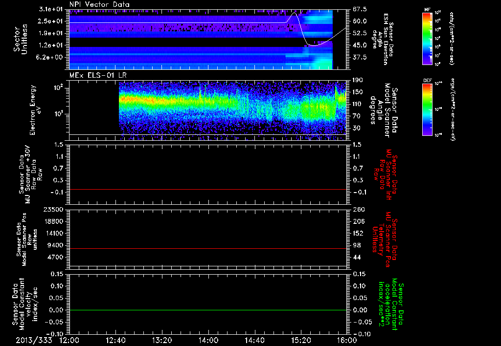Click the '9400' scanner position tick
The image size is (501, 346).
click(56, 245)
